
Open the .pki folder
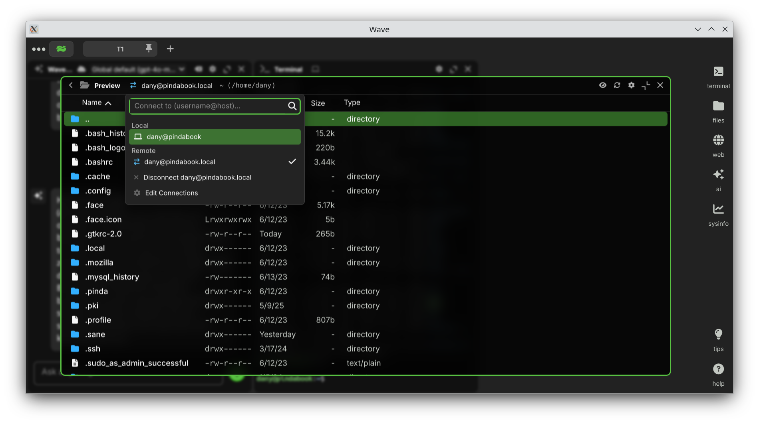point(91,306)
